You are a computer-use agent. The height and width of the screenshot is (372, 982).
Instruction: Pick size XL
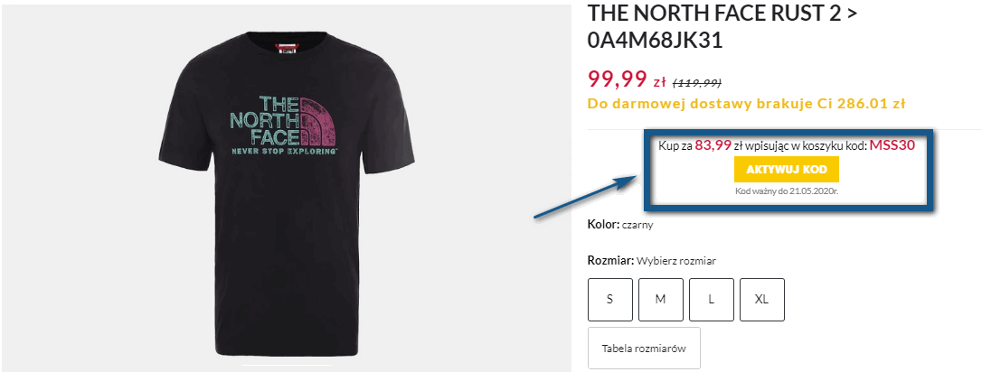coord(762,300)
